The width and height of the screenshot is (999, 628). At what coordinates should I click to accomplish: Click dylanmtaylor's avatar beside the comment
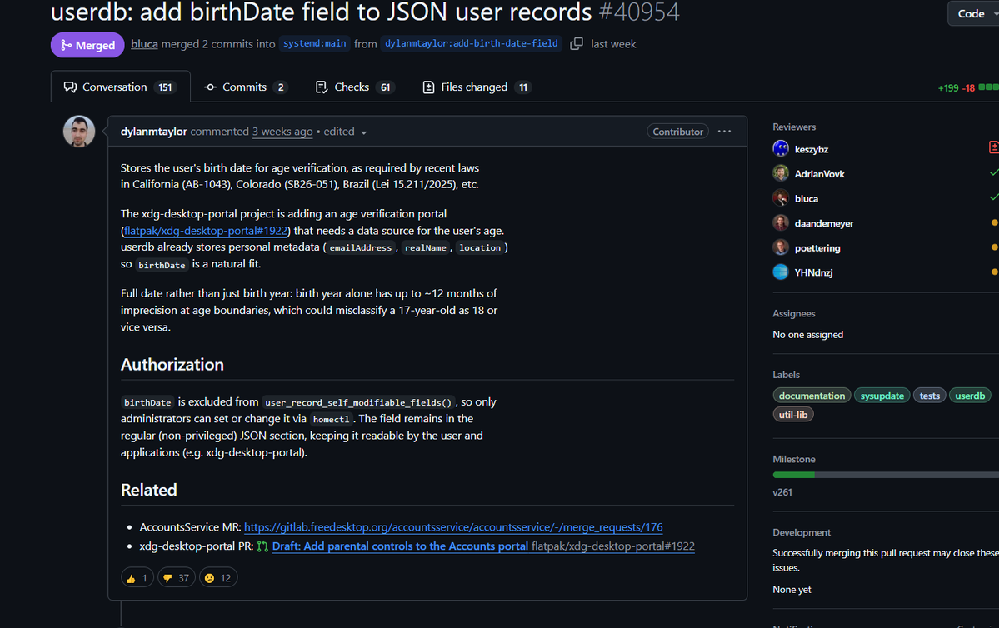pos(79,132)
